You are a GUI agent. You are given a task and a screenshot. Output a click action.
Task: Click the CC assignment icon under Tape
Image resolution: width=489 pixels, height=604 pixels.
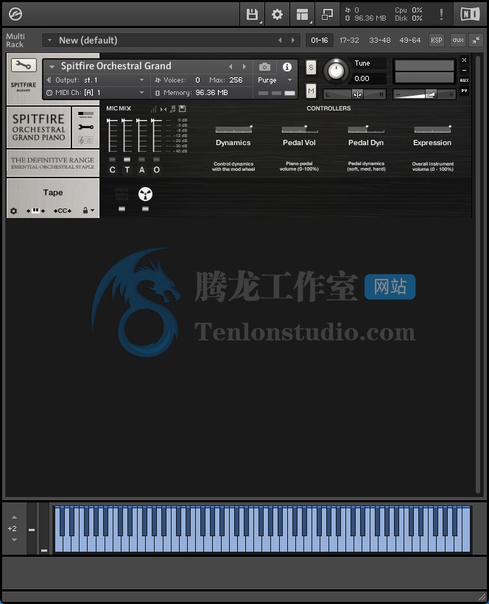(x=63, y=211)
